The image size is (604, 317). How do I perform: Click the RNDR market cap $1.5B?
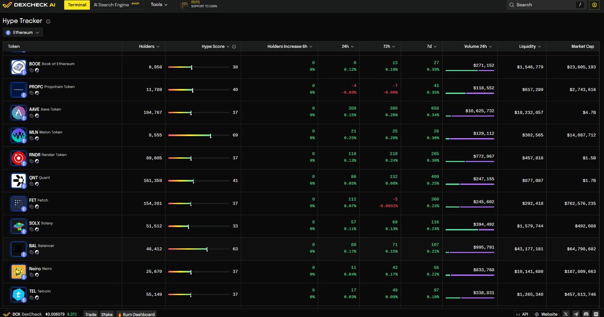tap(590, 157)
